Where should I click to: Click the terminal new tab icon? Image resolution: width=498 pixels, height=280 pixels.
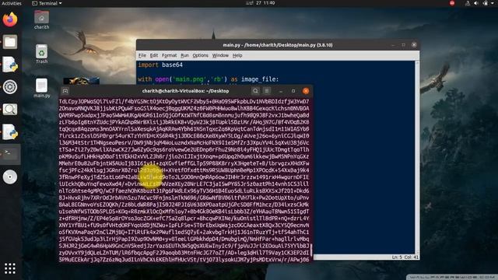pyautogui.click(x=65, y=91)
